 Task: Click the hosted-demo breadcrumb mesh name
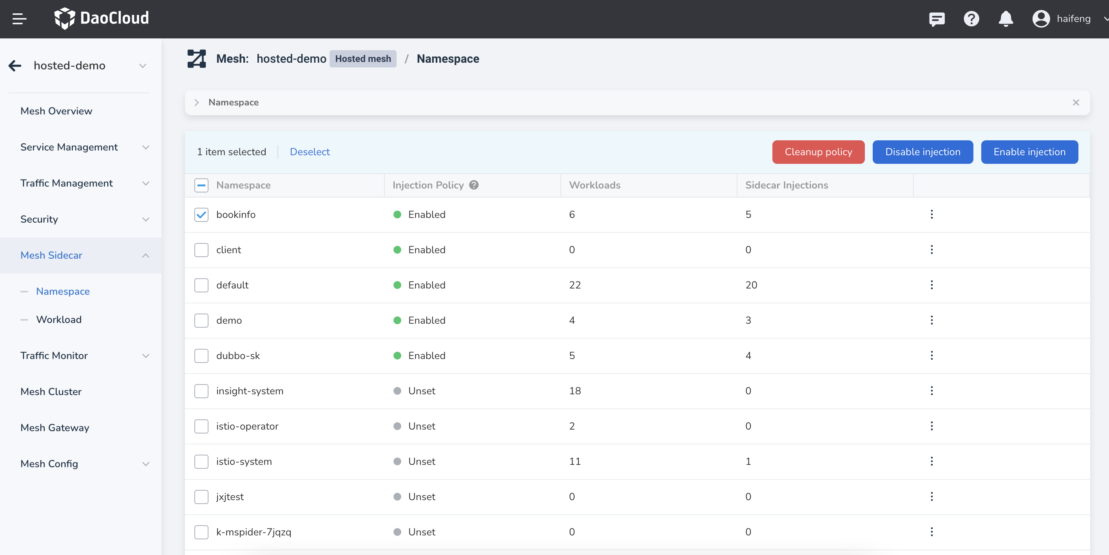[x=292, y=58]
